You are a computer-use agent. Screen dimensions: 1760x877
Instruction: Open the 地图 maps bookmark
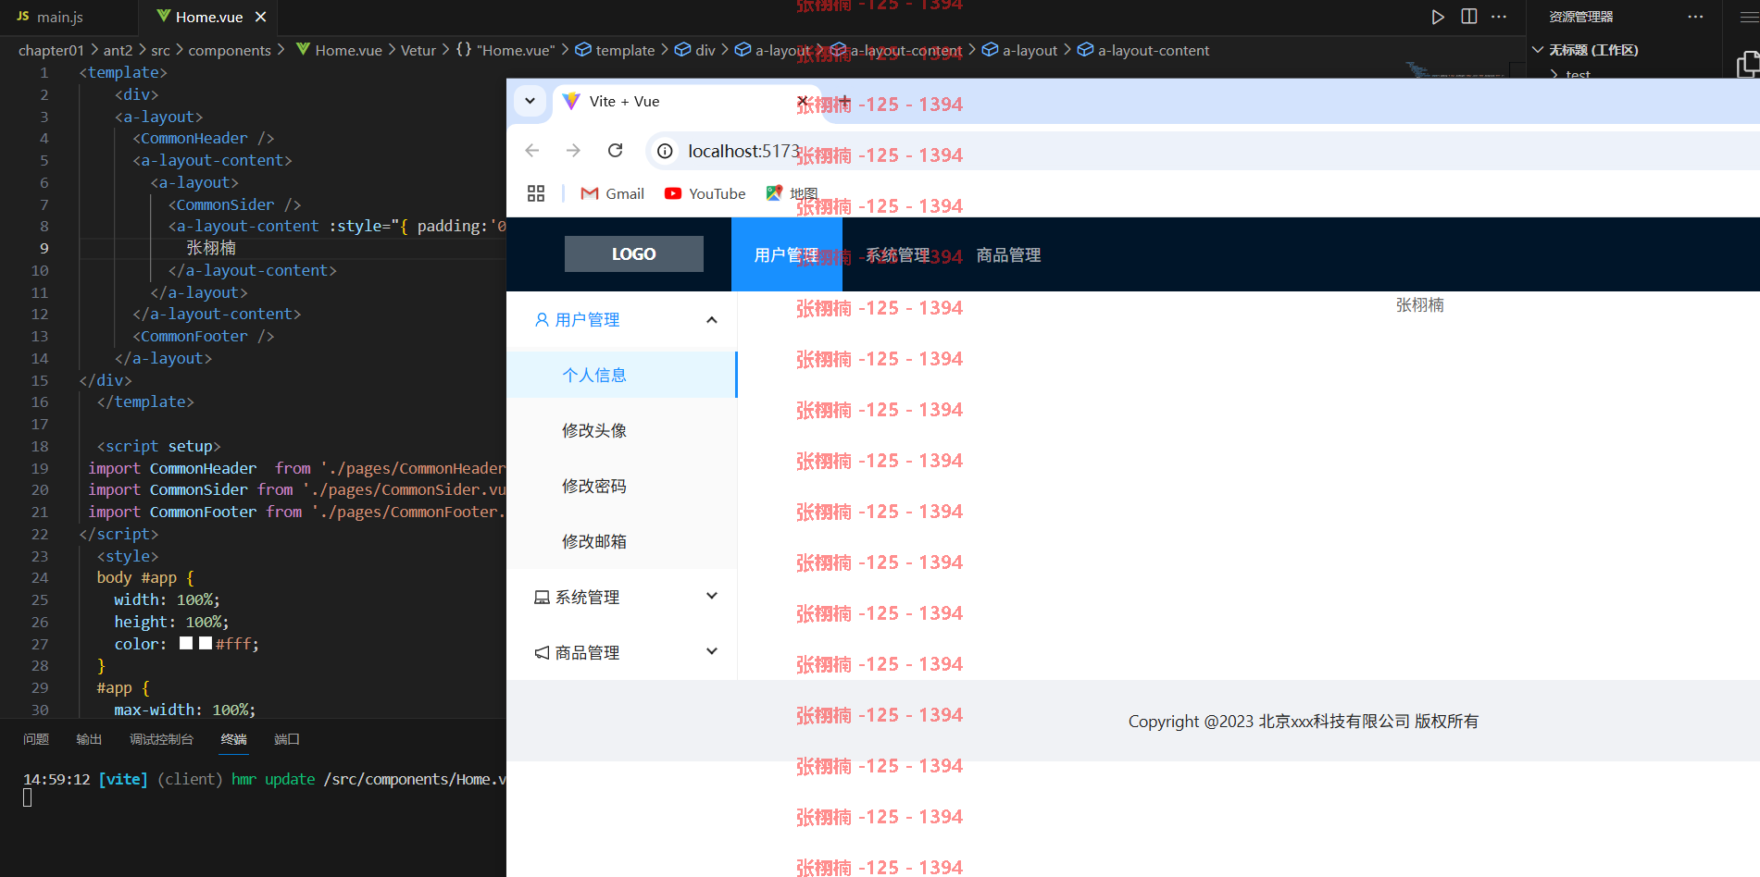793,193
